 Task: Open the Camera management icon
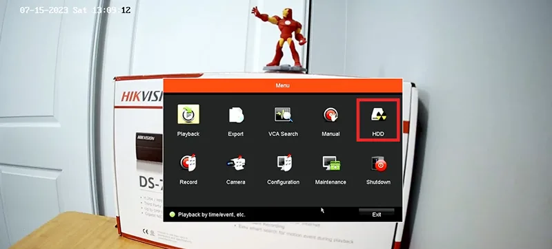[236, 163]
